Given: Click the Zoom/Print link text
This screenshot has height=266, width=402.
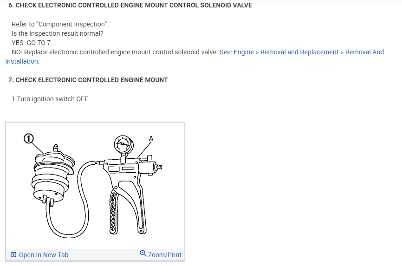Looking at the screenshot, I should (x=165, y=255).
